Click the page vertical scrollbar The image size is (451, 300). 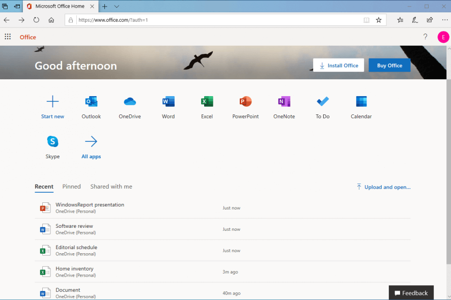(x=448, y=172)
